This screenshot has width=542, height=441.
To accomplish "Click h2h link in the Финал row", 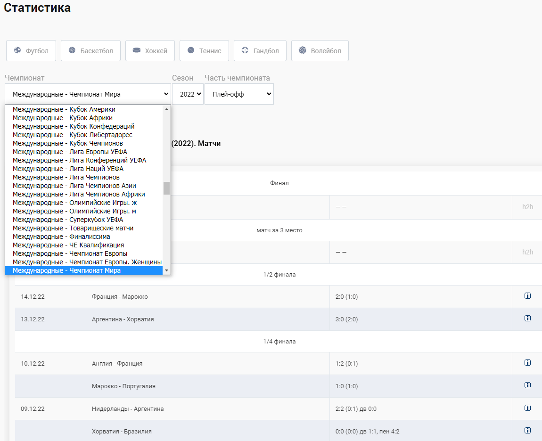I will point(527,207).
